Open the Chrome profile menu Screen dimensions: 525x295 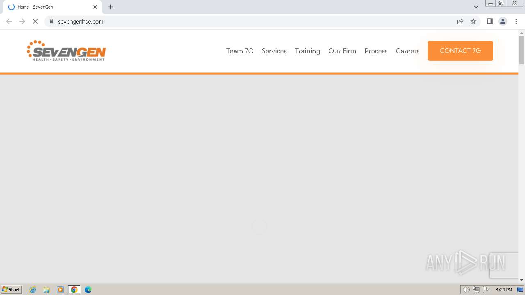[x=502, y=21]
